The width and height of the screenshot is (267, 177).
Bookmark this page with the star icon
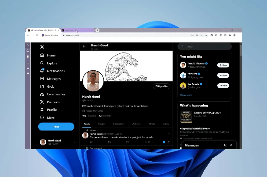coord(206,35)
